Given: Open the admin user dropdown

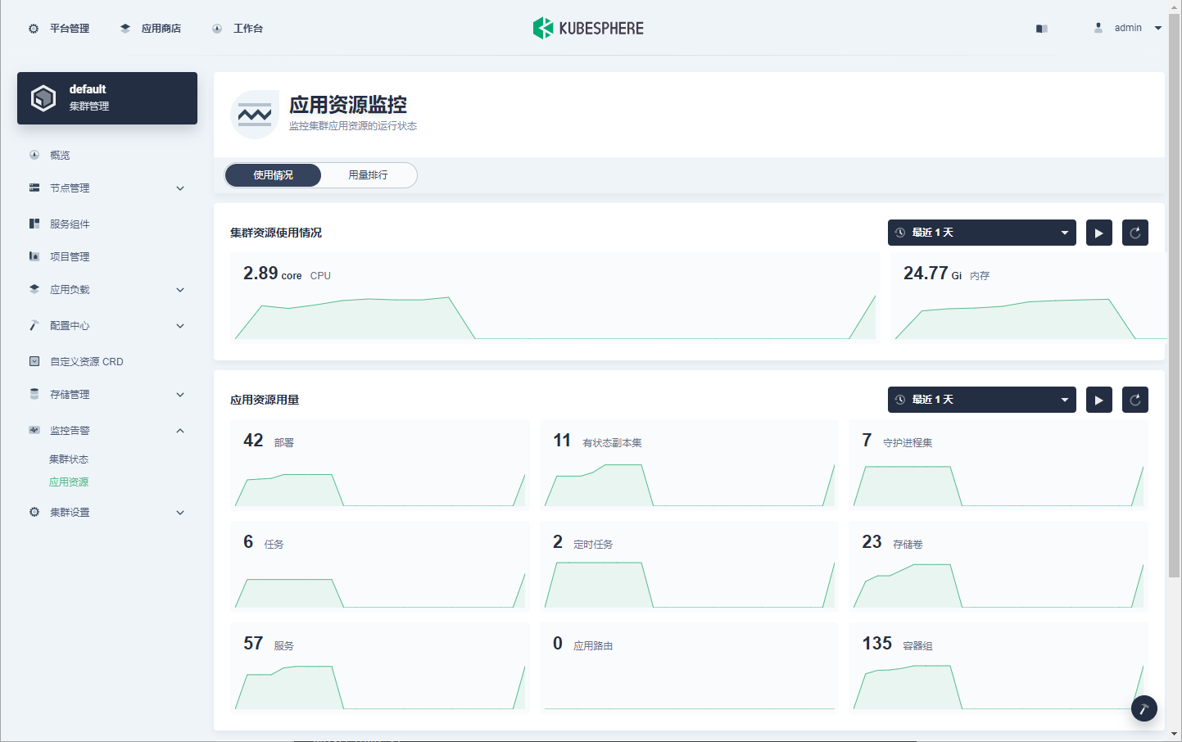Looking at the screenshot, I should pos(1128,28).
